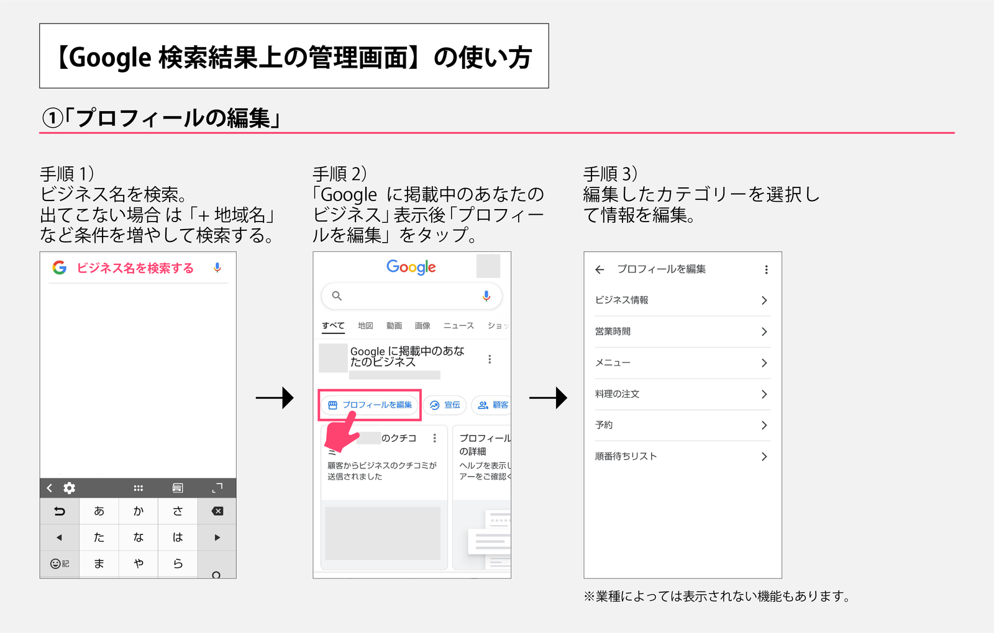
Task: Tap microphone icon beside ビジネス名を検索する
Action: click(x=217, y=267)
